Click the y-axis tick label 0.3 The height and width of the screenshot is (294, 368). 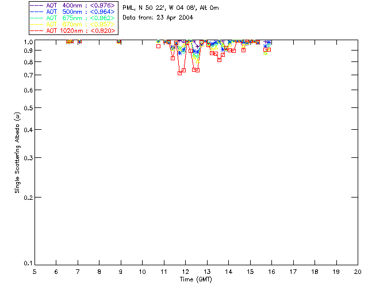28,158
